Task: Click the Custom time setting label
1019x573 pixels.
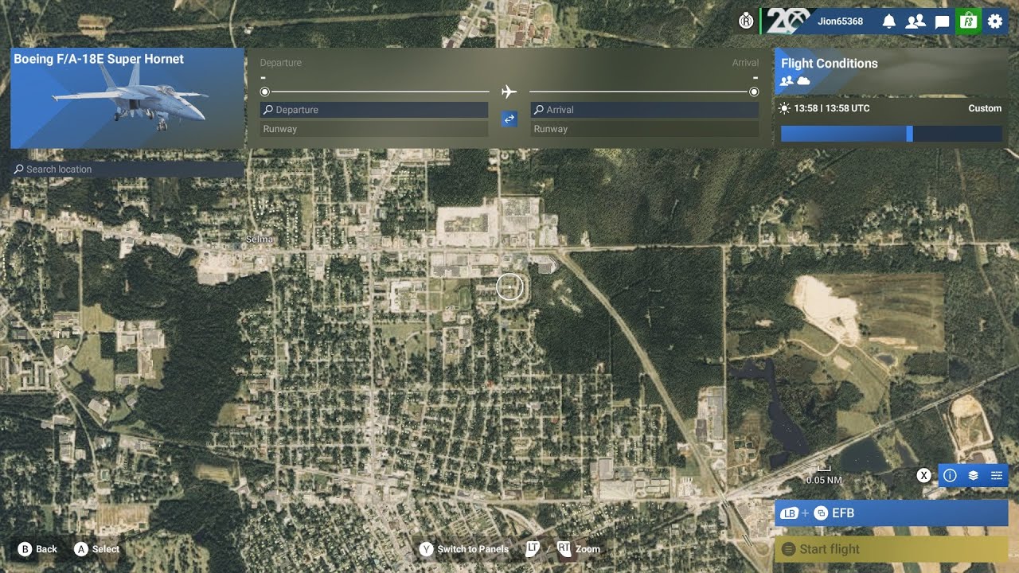Action: (x=985, y=108)
